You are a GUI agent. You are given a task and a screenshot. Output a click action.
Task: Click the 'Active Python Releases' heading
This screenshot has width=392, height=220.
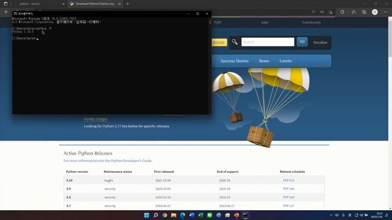point(88,153)
